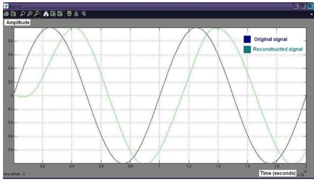Click the Amplitude axis label
This screenshot has height=181, width=314.
17,22
